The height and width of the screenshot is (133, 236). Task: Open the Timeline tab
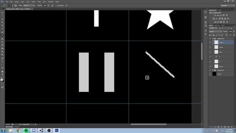tap(17, 127)
